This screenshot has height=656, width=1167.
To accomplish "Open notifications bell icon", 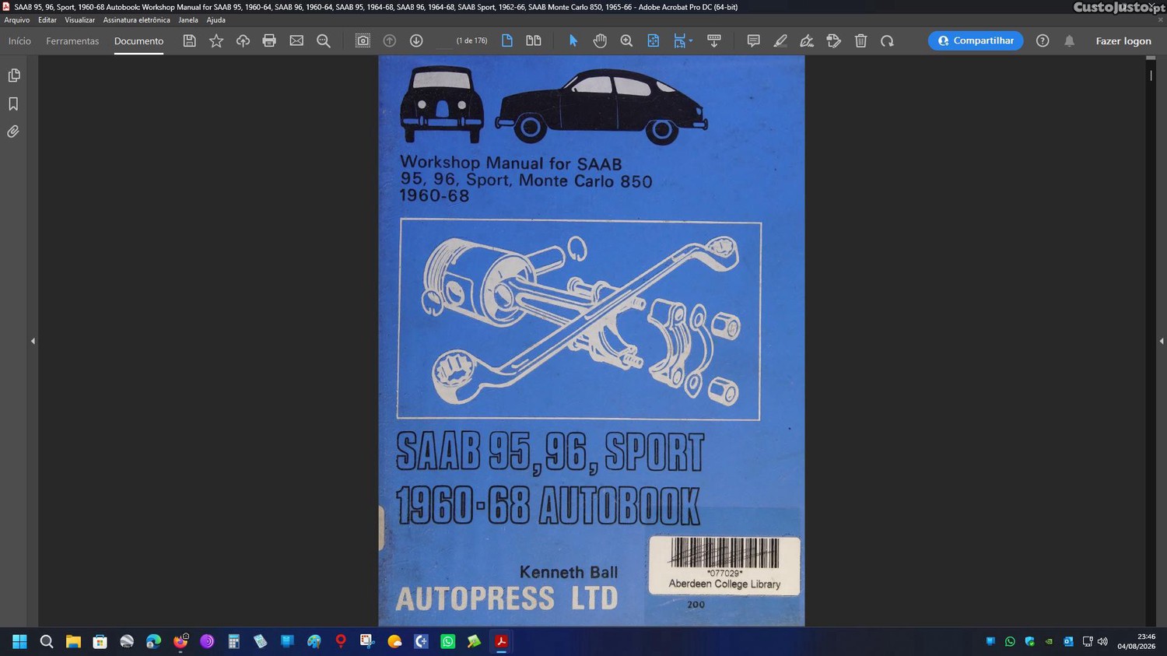I will 1070,40.
